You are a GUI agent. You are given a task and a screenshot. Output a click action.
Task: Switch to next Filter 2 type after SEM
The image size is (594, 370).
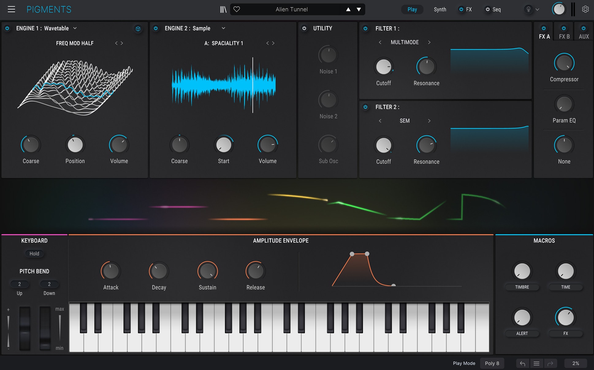point(429,121)
